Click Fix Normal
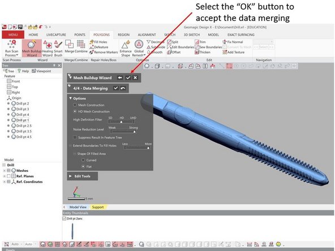Image resolution: width=335 pixels, height=251 pixels. pyautogui.click(x=233, y=42)
